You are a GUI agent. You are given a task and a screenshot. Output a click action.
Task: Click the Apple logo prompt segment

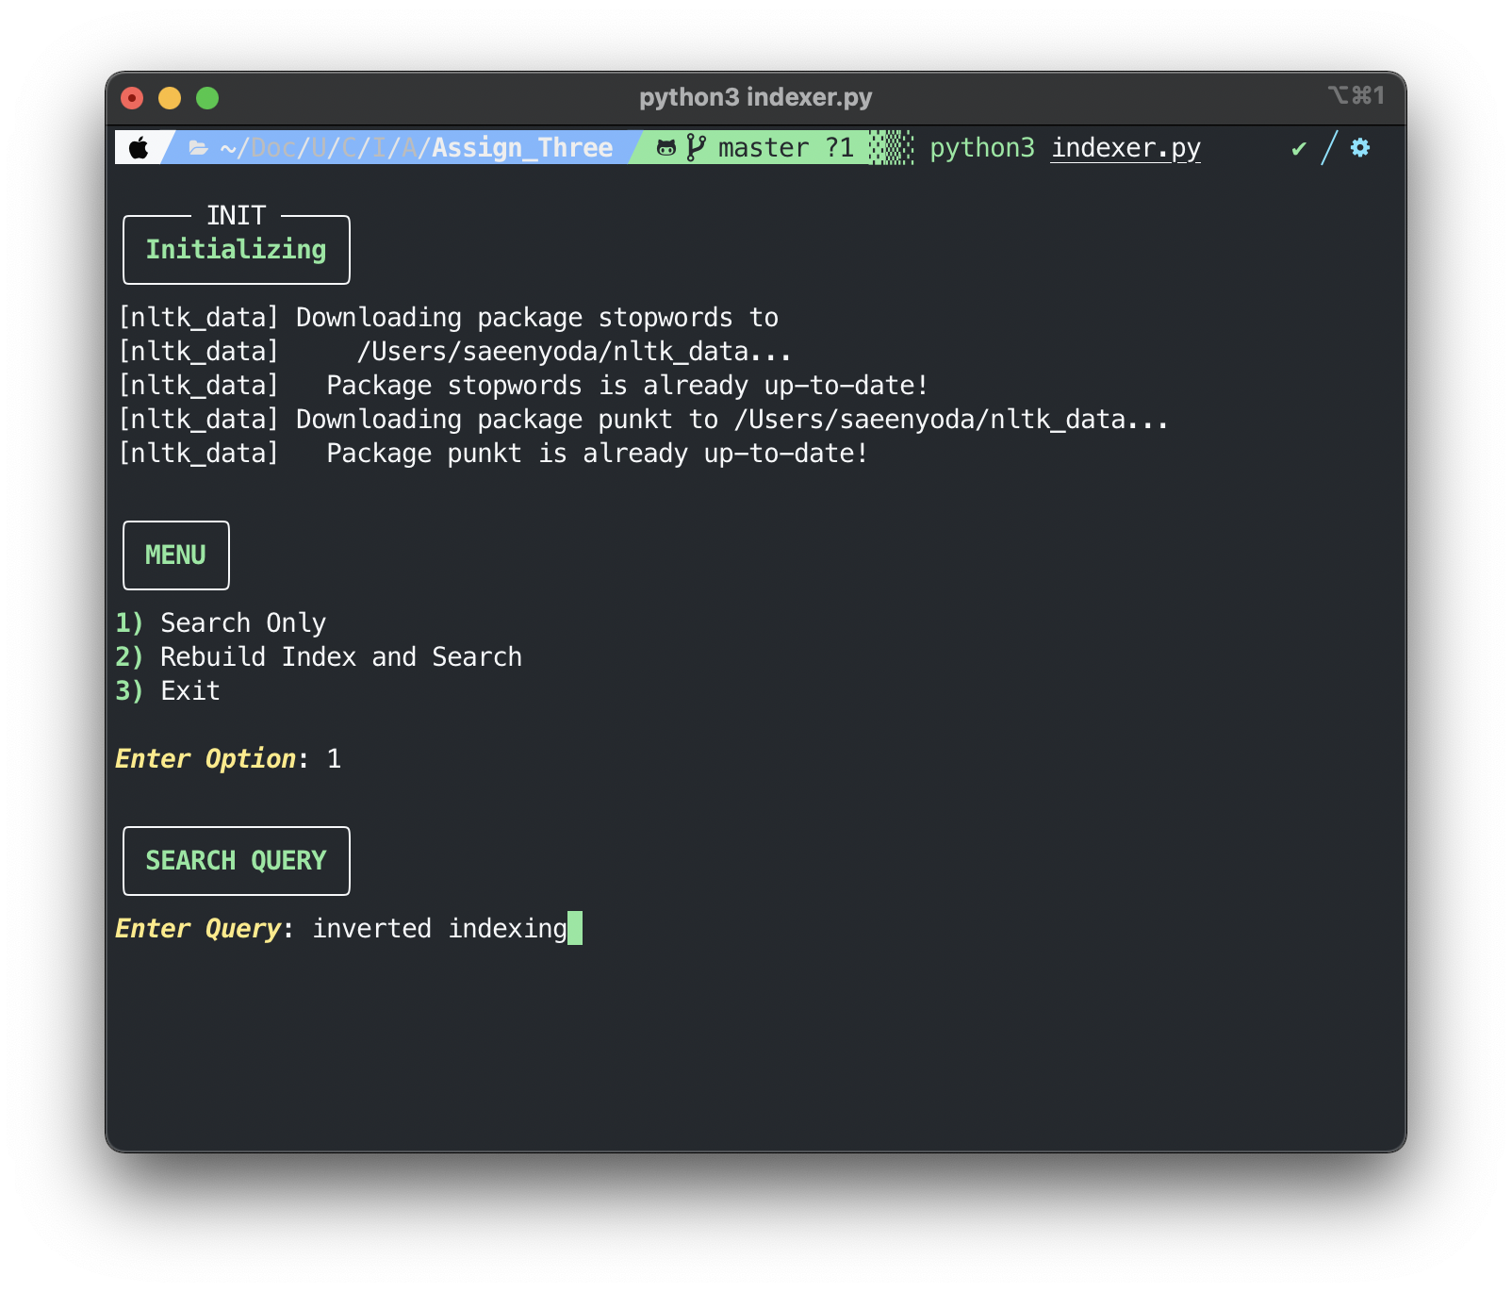139,148
